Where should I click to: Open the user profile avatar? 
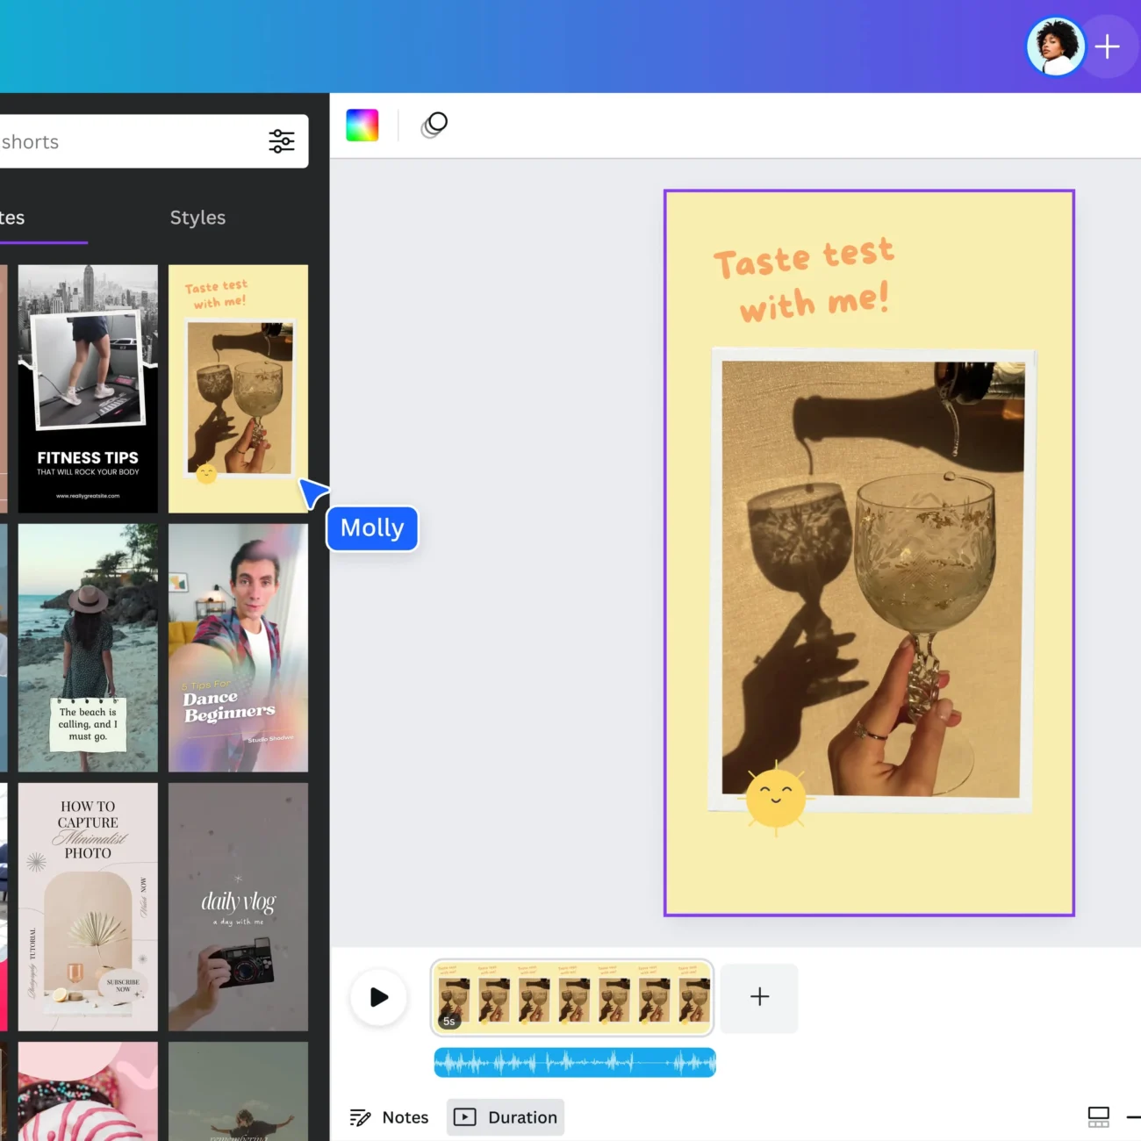pos(1055,47)
